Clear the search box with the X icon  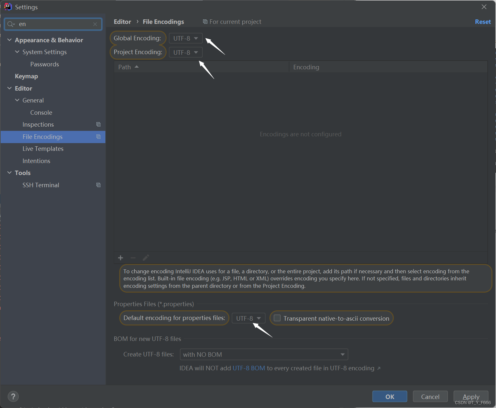(x=95, y=24)
